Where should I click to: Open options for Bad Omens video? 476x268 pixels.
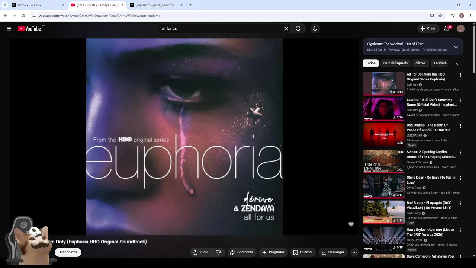pos(460,126)
